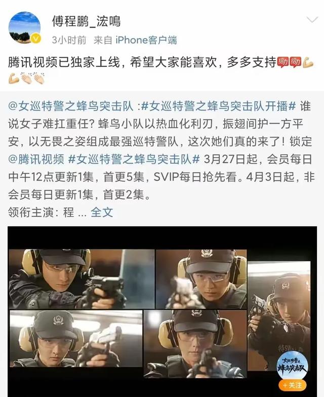The image size is (324, 397).
Task: Expand full post via 全文
Action: pos(102,212)
